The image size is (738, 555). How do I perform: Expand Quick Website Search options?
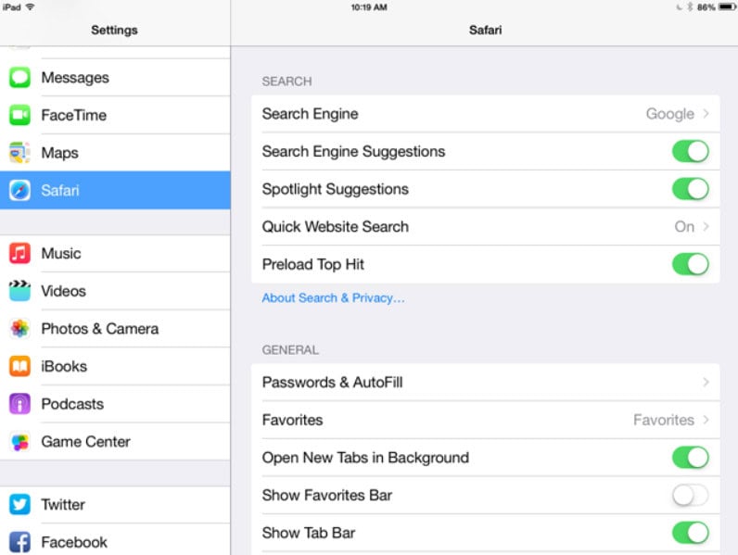485,227
